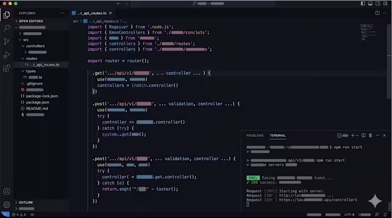Go forward with the navigation arrow
The image size is (392, 218).
tap(126, 3)
